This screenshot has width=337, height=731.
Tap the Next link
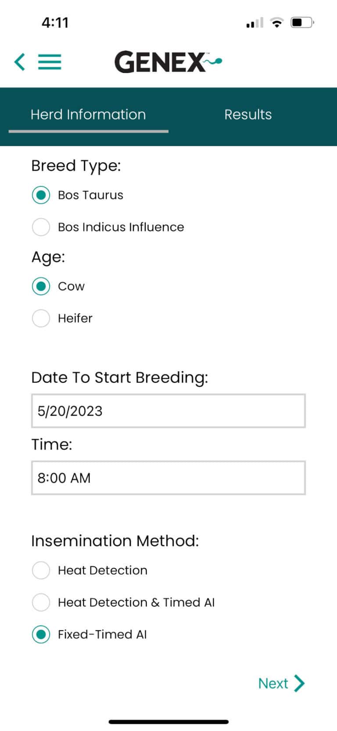coord(273,683)
